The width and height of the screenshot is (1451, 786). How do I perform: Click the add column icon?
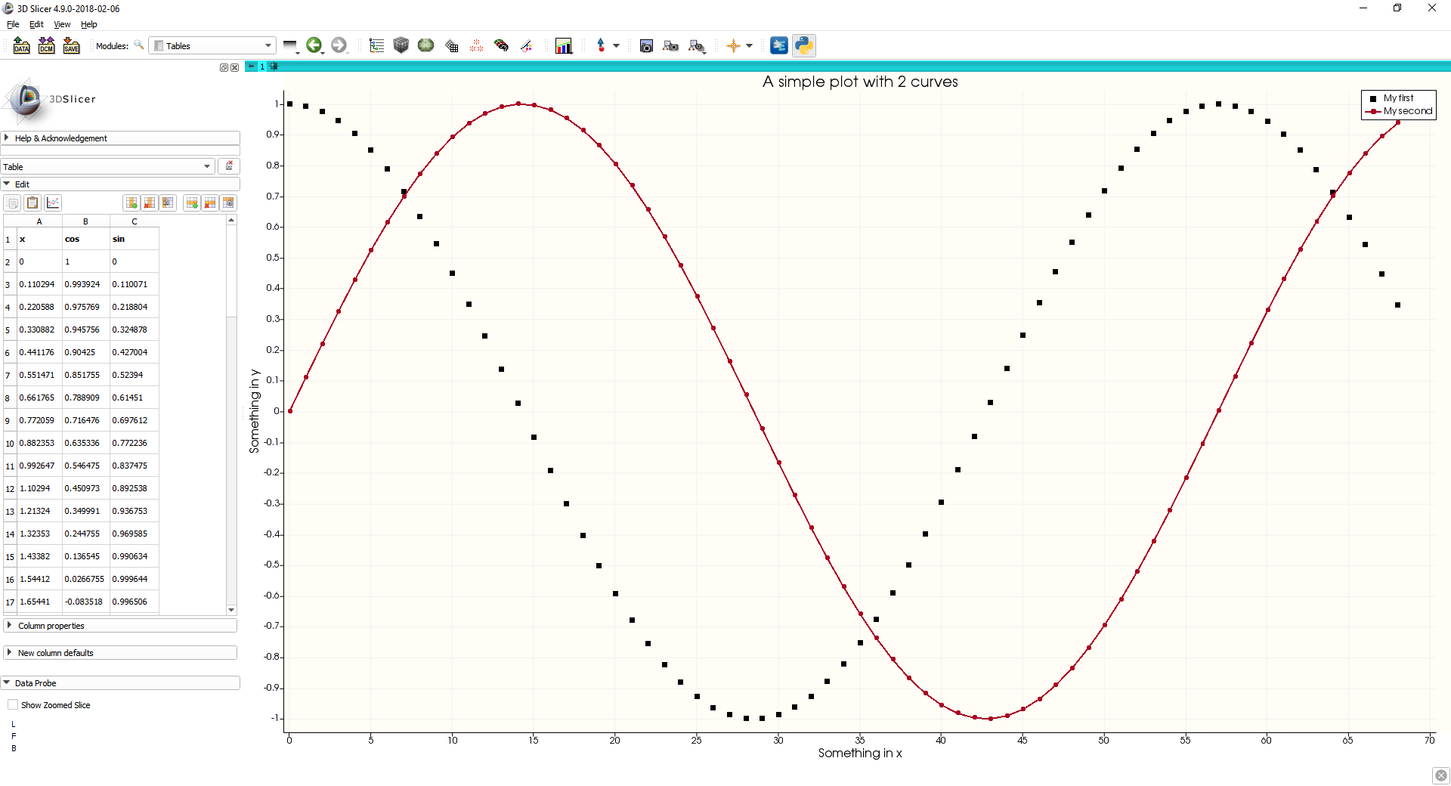[x=131, y=203]
